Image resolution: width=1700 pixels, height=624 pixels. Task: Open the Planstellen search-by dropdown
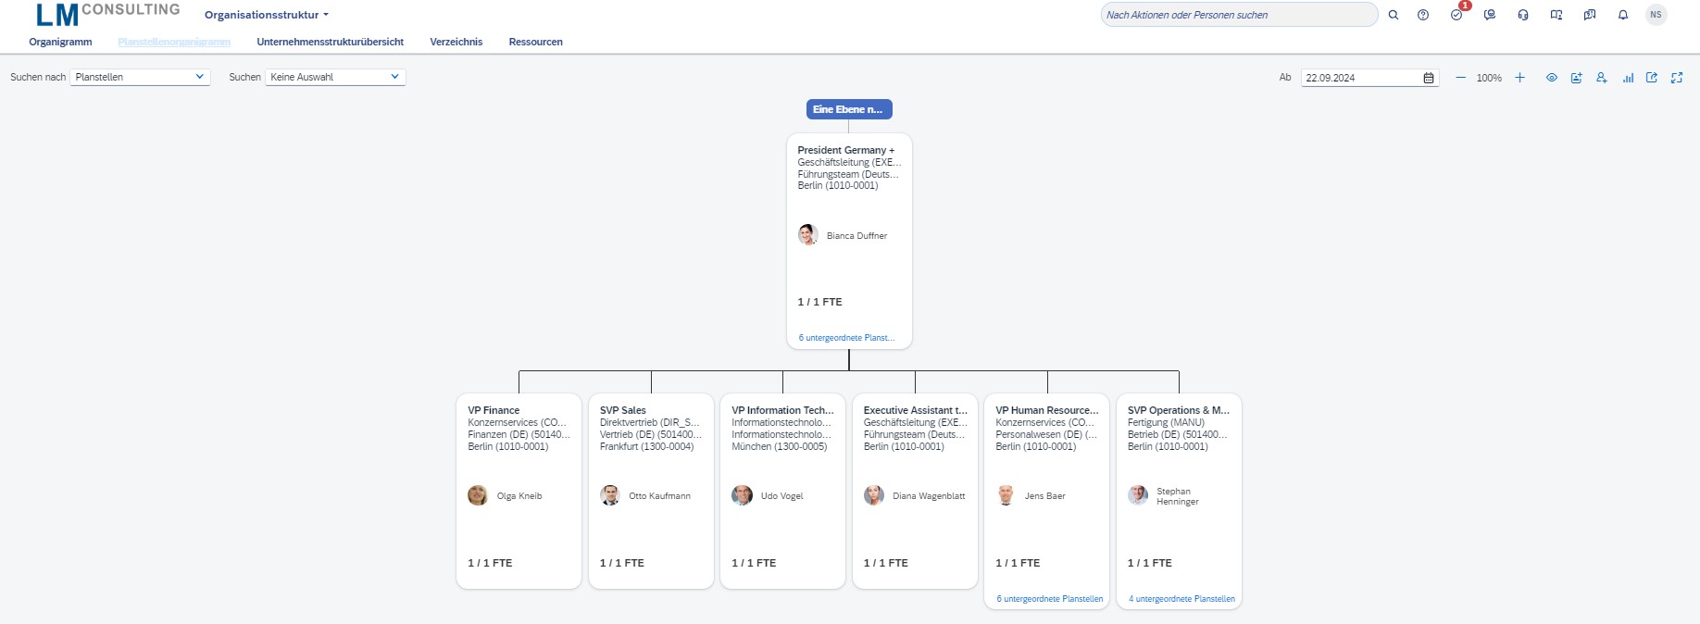coord(140,77)
